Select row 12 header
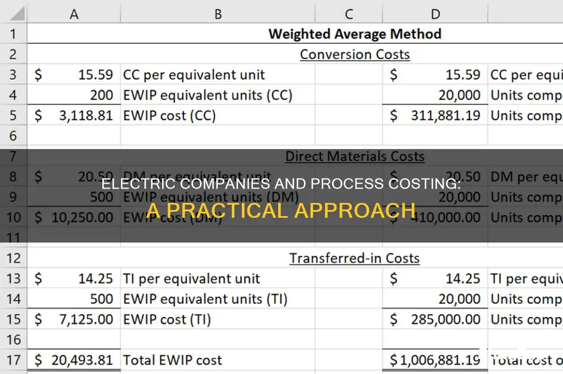This screenshot has width=563, height=374. pyautogui.click(x=13, y=258)
